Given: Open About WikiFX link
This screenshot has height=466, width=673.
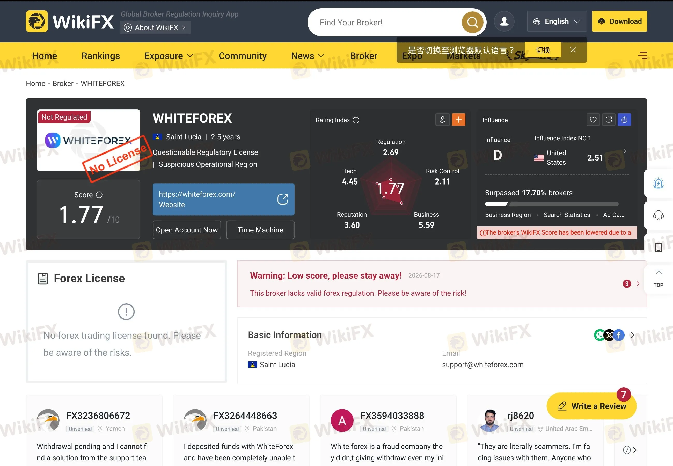Looking at the screenshot, I should tap(155, 27).
